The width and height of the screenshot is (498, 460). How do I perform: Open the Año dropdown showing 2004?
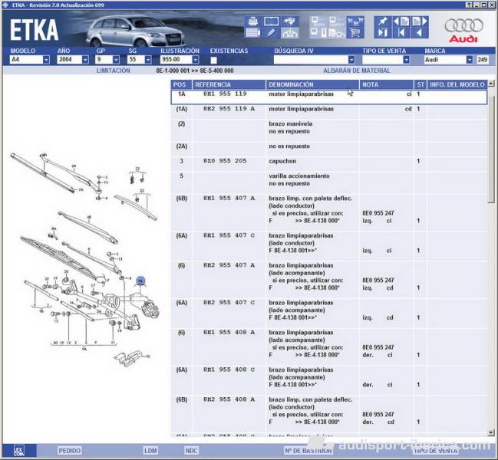point(85,60)
